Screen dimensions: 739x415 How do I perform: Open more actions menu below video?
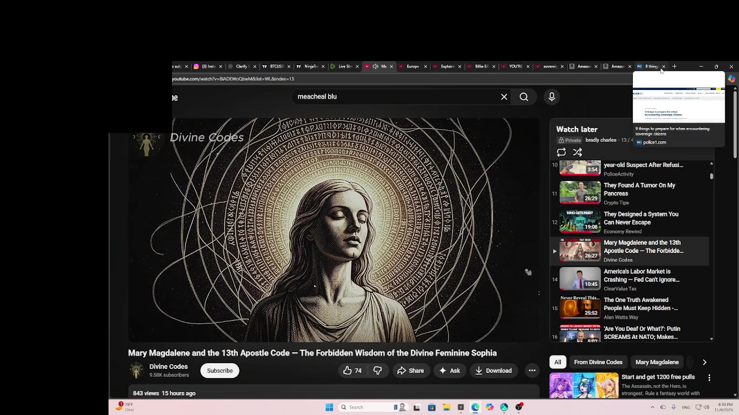pos(532,371)
